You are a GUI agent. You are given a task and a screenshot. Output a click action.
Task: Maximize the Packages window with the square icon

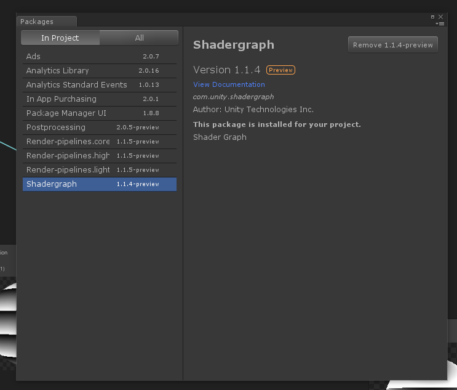[432, 17]
